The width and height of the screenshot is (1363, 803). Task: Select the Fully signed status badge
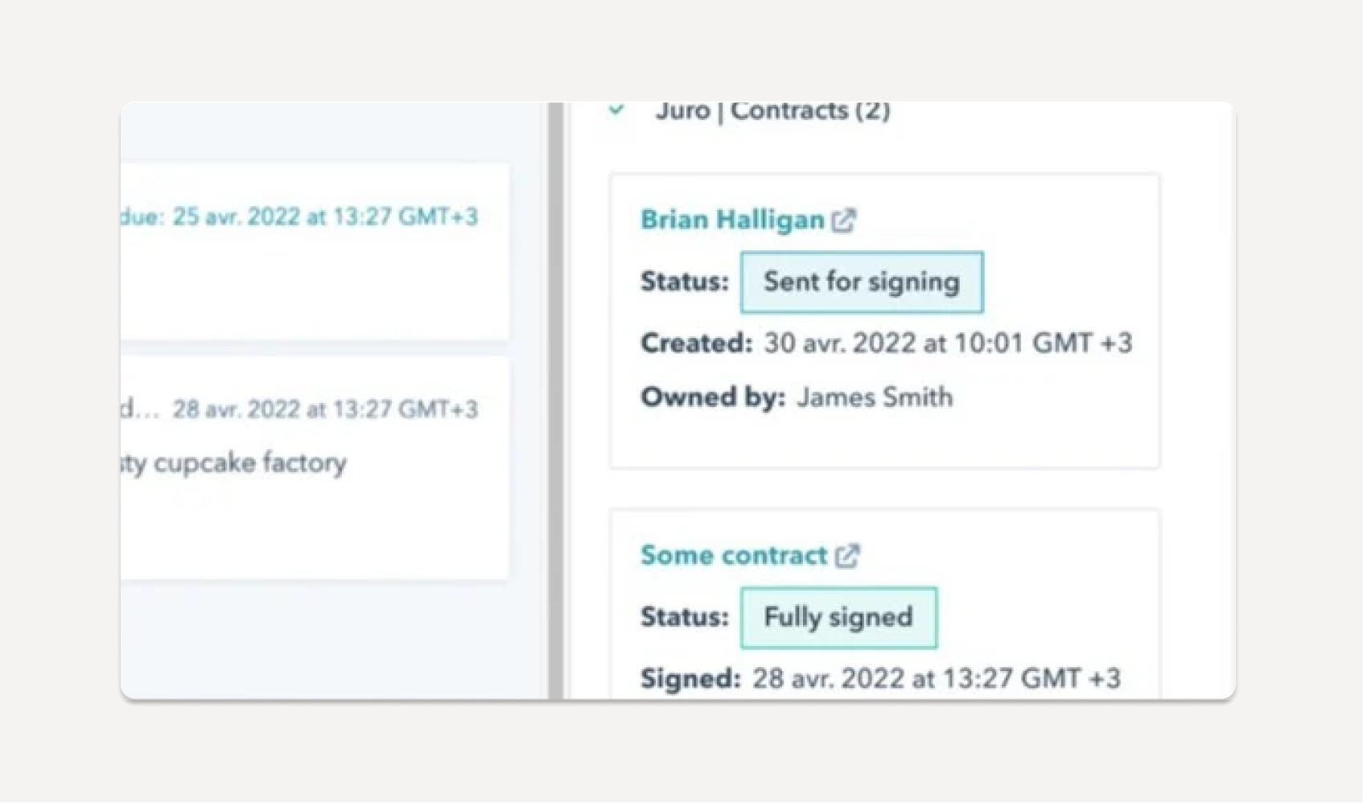[838, 617]
